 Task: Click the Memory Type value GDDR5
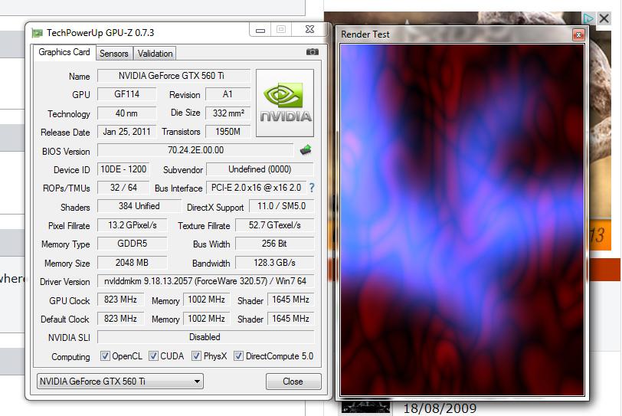coord(132,244)
